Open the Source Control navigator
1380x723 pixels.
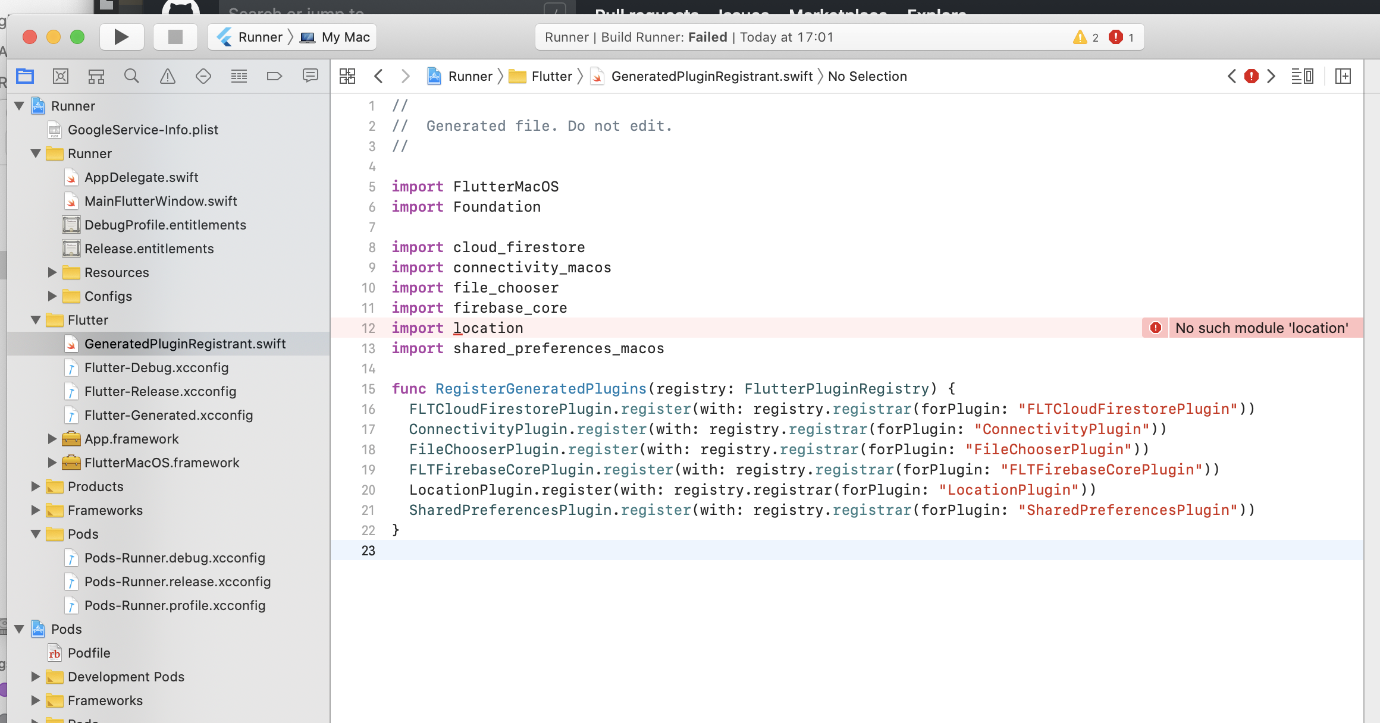[61, 76]
